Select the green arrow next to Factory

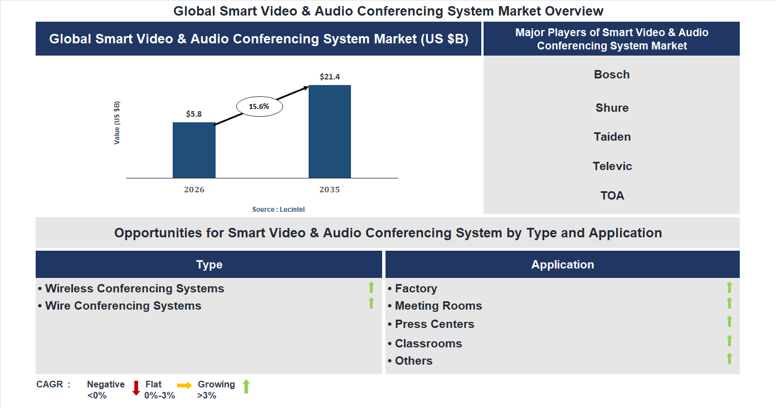click(x=729, y=287)
